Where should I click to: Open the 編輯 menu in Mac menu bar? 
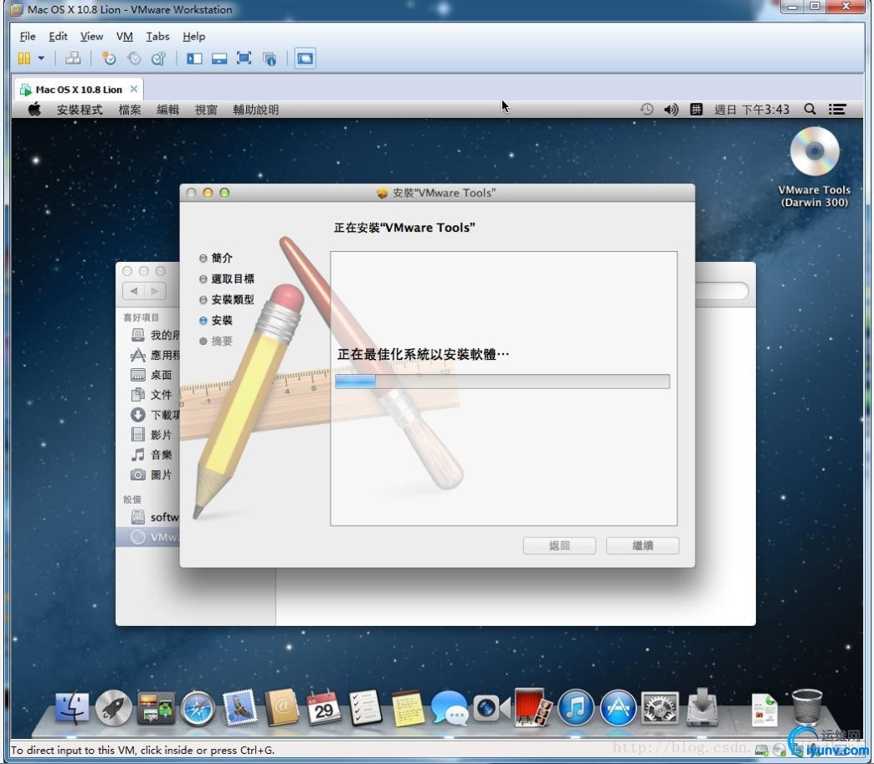pyautogui.click(x=167, y=110)
